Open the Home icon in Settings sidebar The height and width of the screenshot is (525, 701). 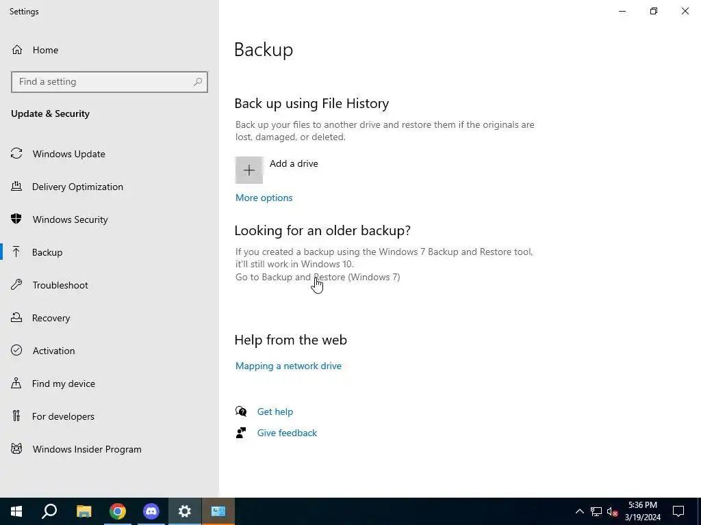[x=17, y=49]
